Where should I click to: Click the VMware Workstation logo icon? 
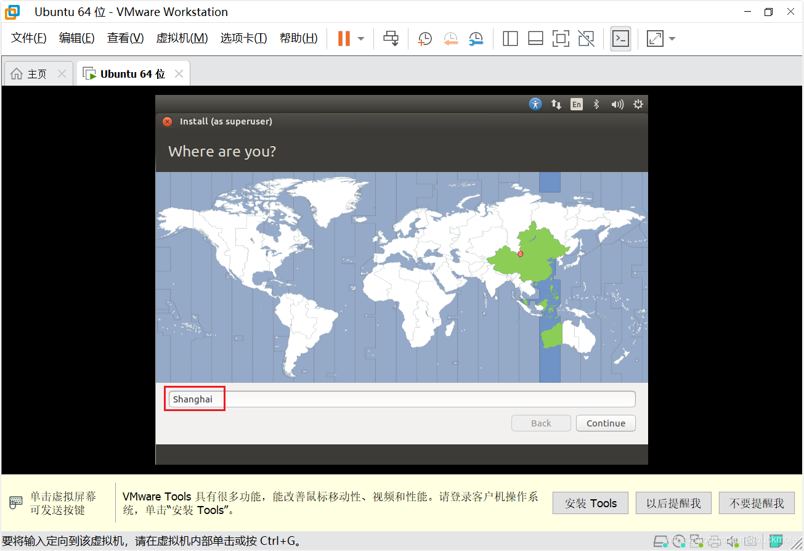click(x=12, y=12)
